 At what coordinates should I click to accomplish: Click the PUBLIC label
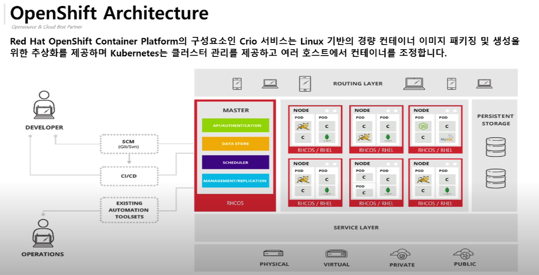click(x=465, y=264)
